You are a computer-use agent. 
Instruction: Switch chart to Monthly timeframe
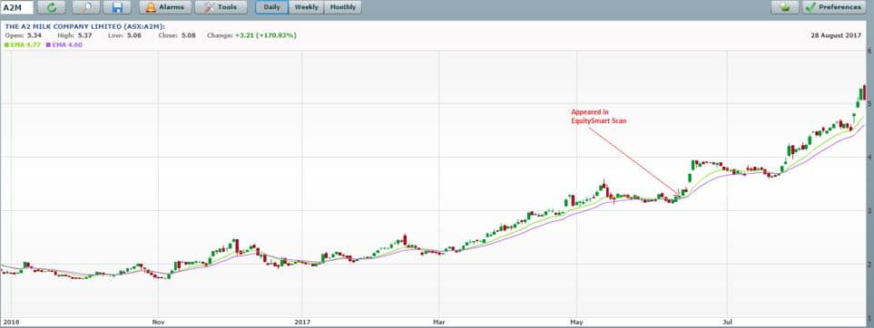(343, 7)
